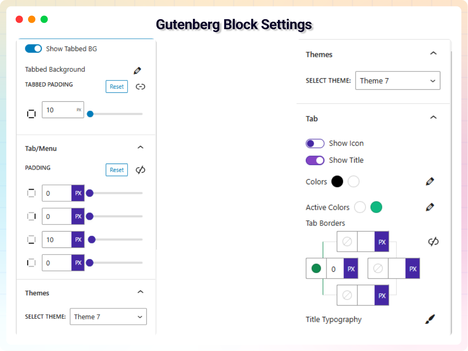Open the Active Colors editor pencil icon
This screenshot has height=351, width=468.
429,207
